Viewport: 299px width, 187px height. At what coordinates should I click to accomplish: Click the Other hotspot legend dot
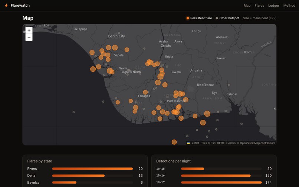coord(217,18)
